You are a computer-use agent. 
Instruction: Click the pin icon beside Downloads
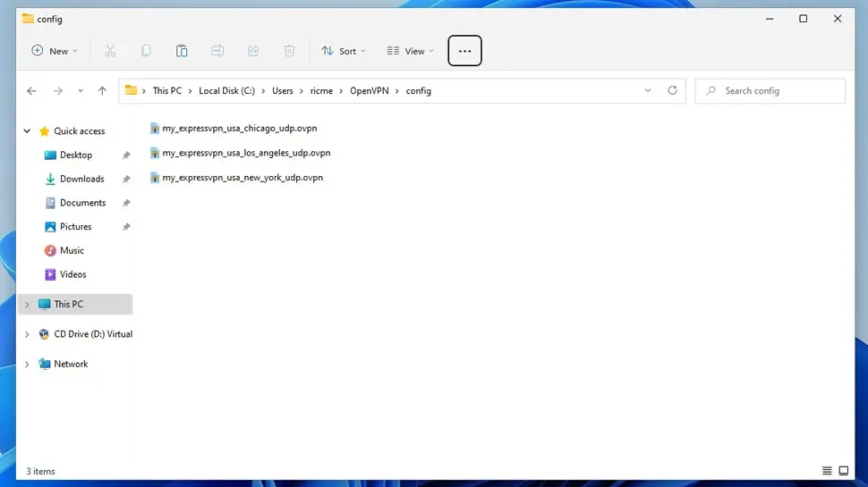[126, 179]
